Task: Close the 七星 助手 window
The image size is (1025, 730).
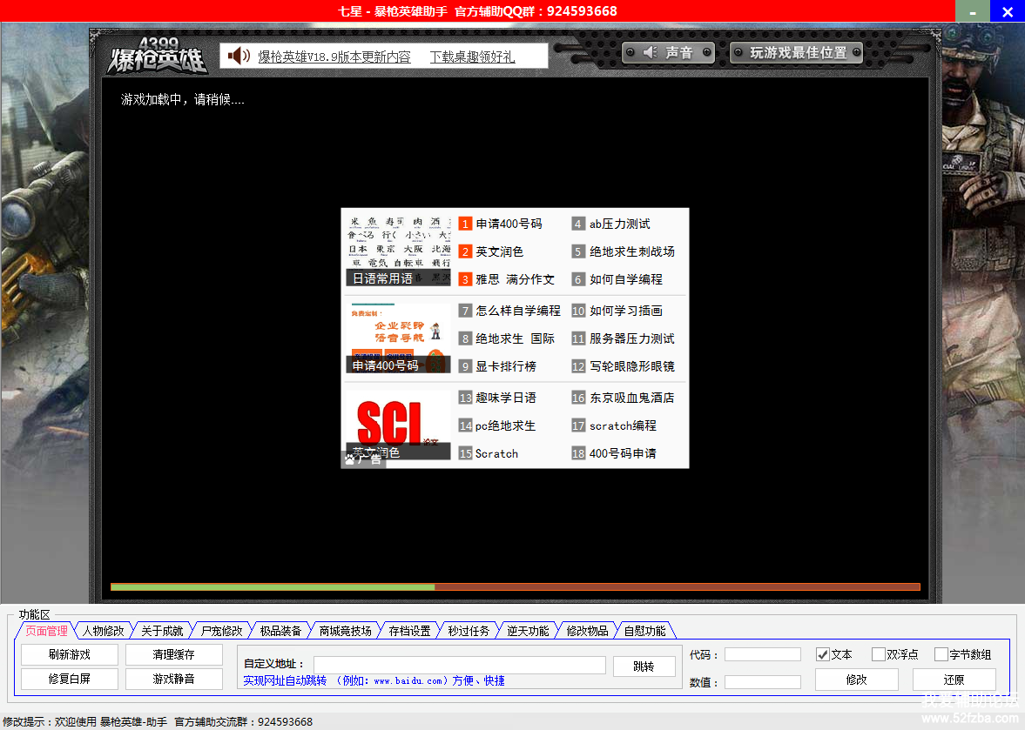Action: (1008, 11)
